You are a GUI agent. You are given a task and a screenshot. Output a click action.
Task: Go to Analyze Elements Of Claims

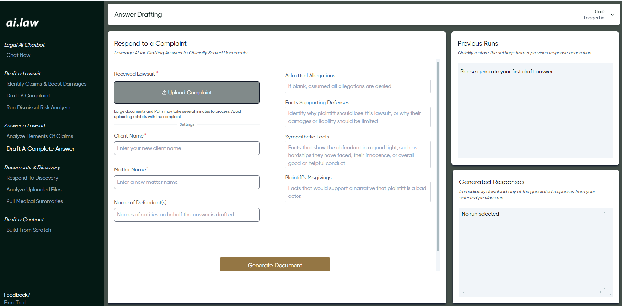pos(40,136)
